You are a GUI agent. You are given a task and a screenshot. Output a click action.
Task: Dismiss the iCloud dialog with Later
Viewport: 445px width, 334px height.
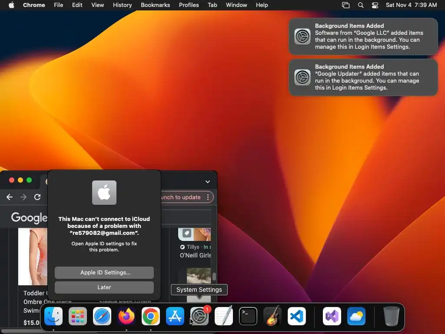[104, 287]
